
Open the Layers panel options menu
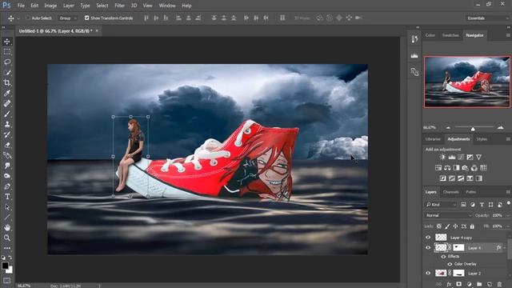[508, 192]
